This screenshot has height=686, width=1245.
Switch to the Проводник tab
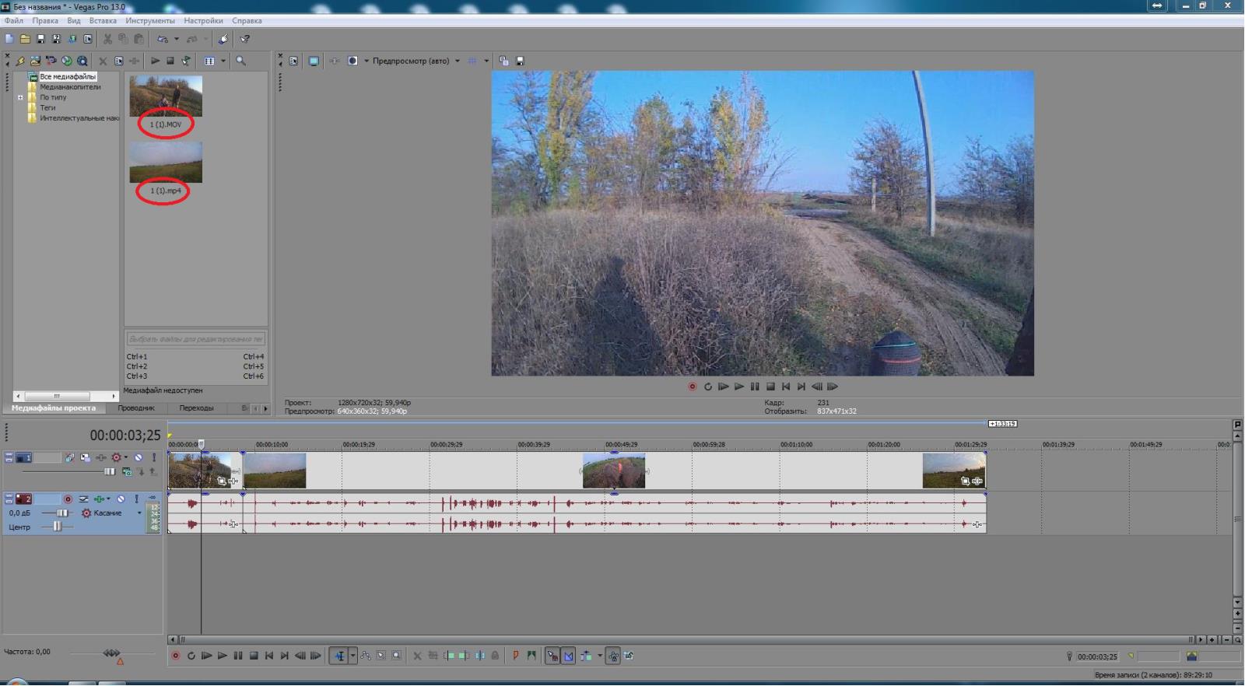pos(136,408)
